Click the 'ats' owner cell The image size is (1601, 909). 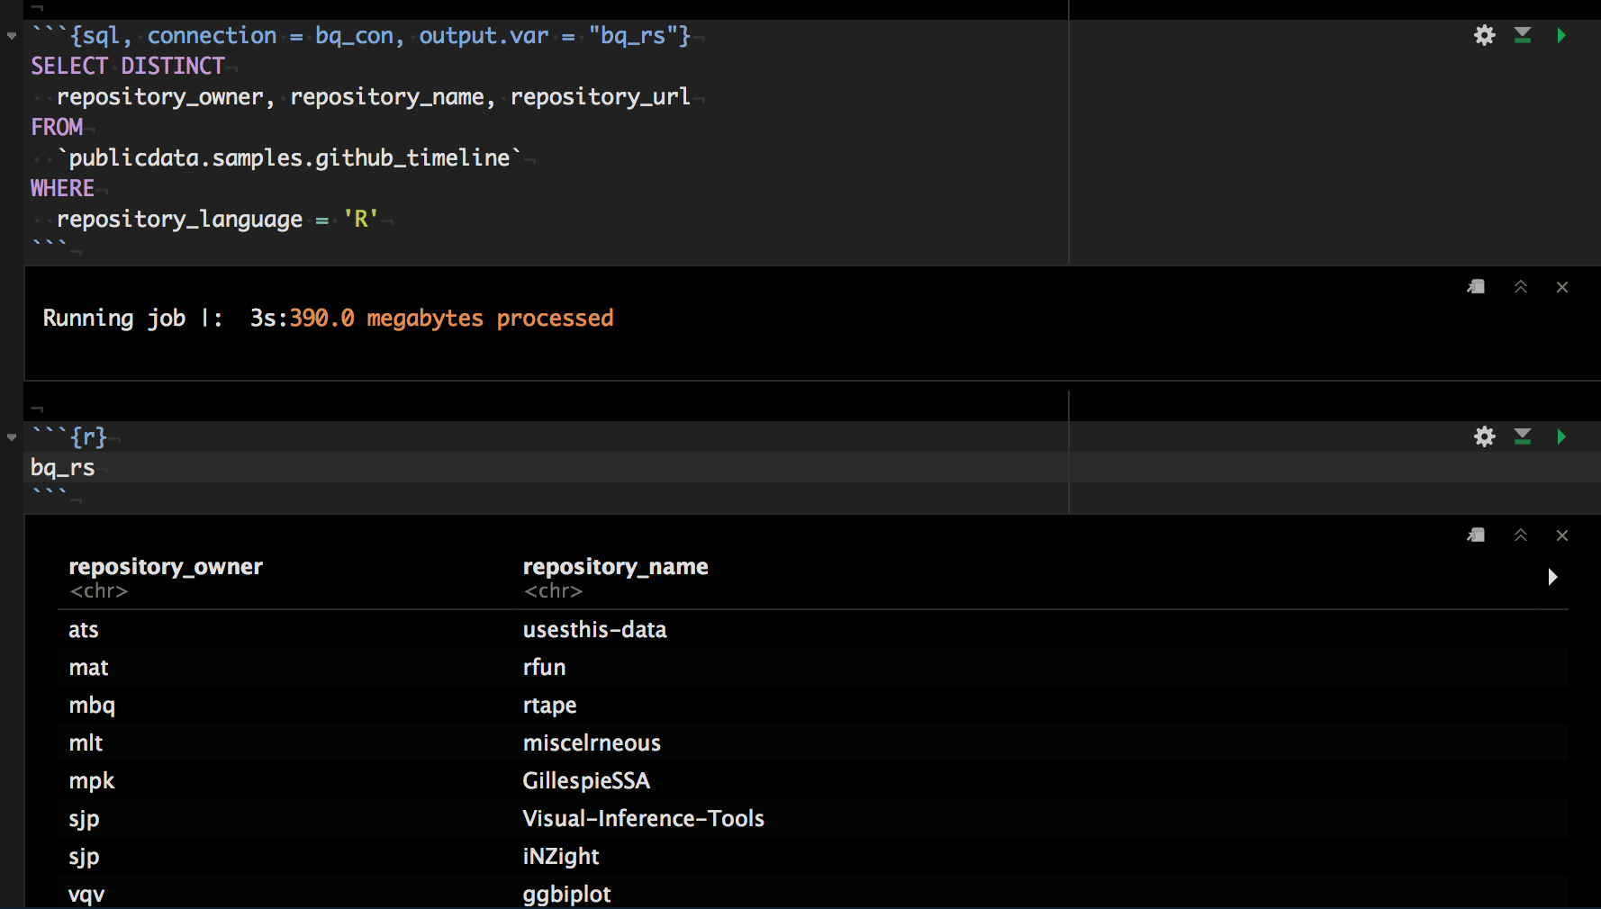click(x=83, y=629)
